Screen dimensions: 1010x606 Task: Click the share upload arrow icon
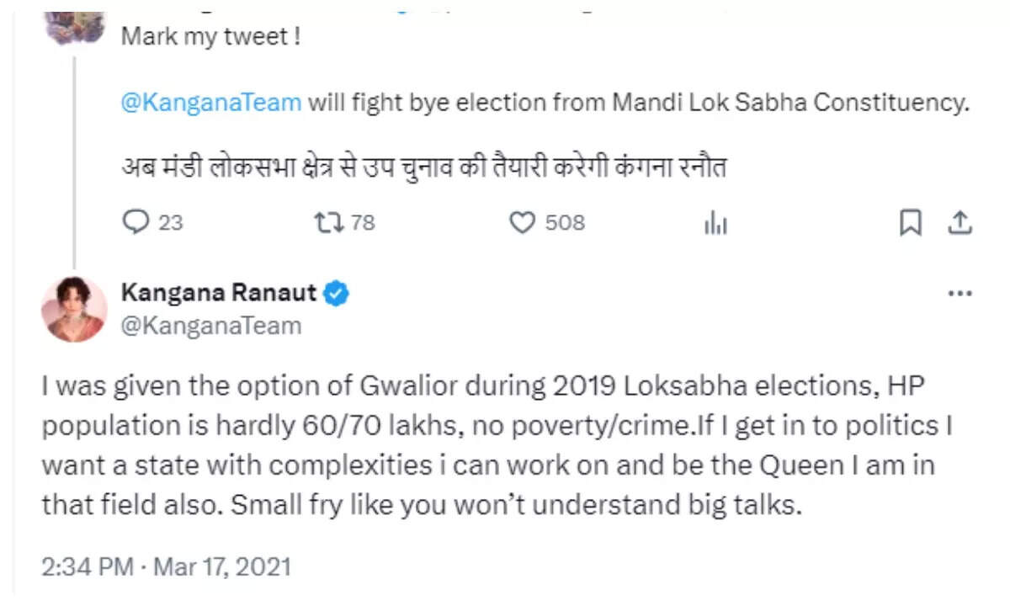pos(960,222)
